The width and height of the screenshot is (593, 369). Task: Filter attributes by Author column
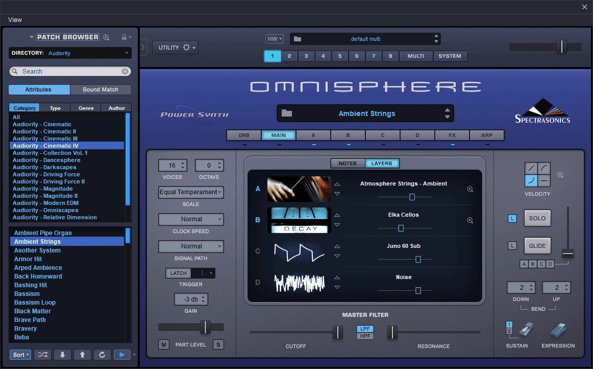point(116,108)
